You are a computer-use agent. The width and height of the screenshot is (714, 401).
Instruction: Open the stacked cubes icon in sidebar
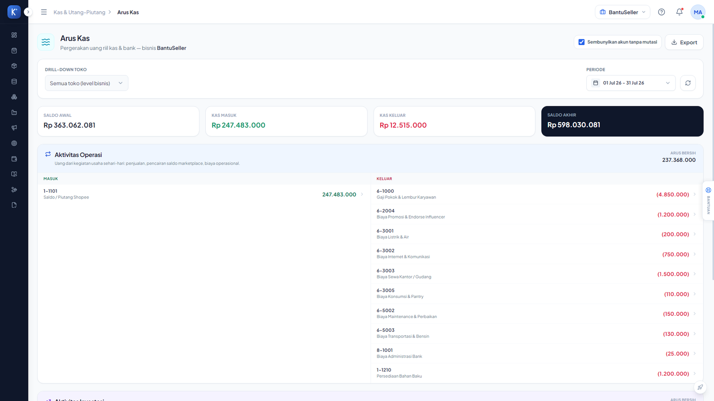tap(14, 97)
